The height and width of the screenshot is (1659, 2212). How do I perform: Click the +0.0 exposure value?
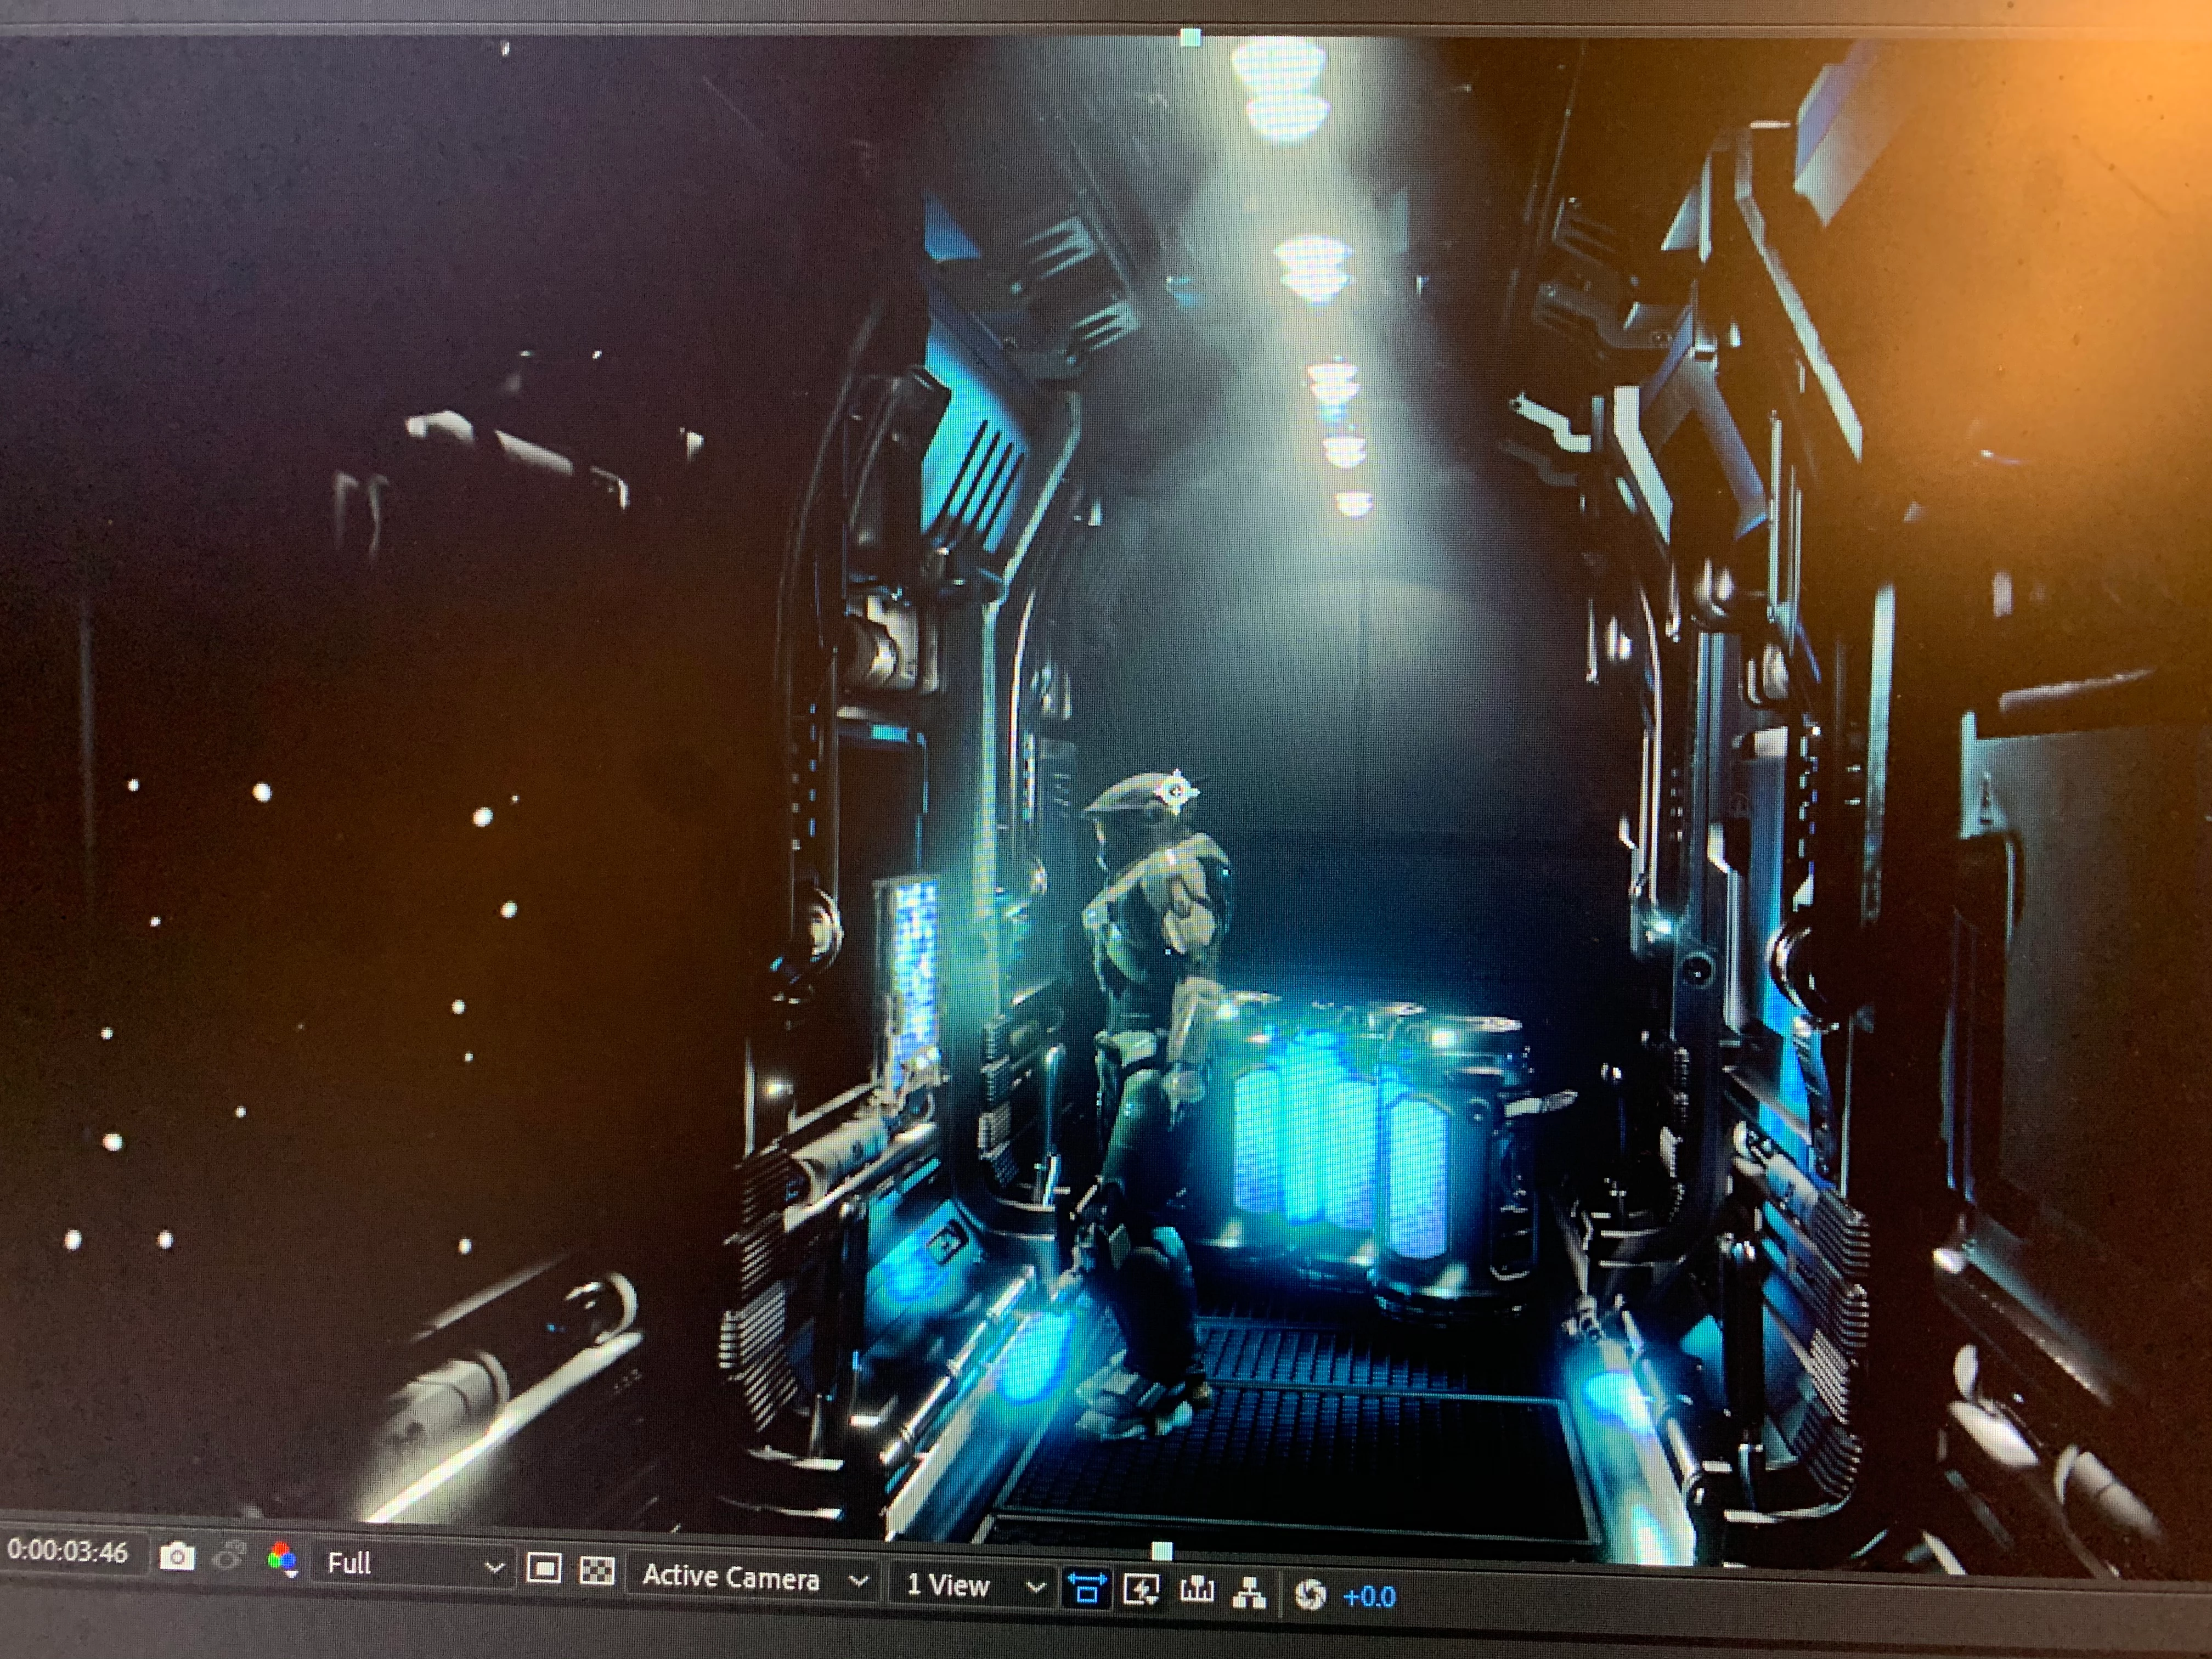click(1368, 1596)
